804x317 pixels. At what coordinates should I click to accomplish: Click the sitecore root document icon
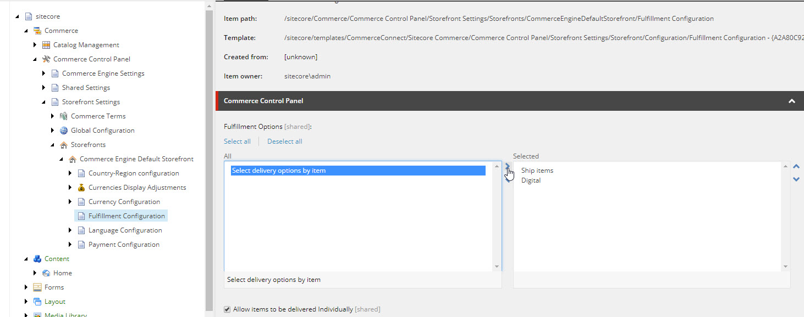click(29, 16)
